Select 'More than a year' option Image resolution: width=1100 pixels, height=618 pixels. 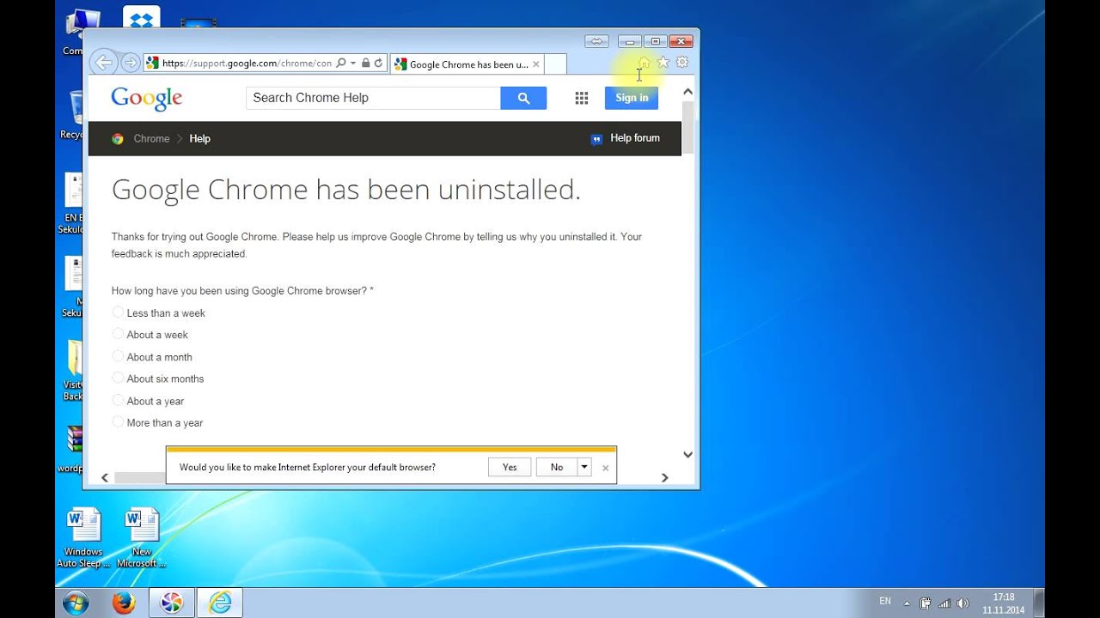click(x=118, y=421)
